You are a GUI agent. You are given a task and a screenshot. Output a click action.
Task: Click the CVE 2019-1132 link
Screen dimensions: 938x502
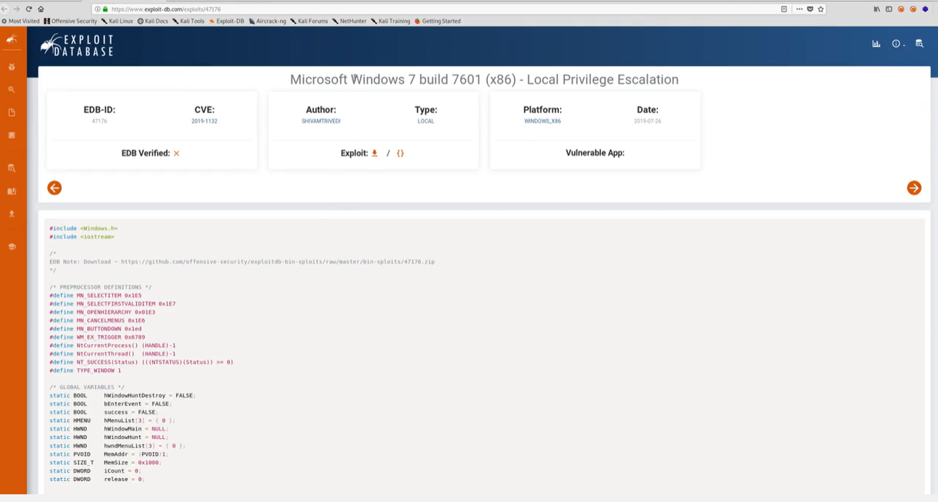204,121
